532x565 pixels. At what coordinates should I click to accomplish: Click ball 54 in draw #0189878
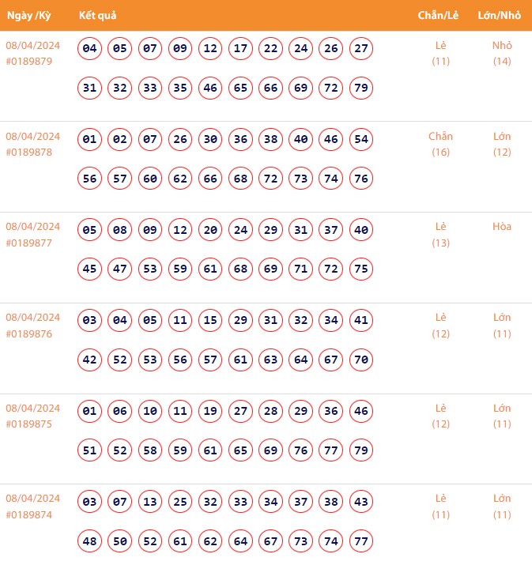click(361, 140)
